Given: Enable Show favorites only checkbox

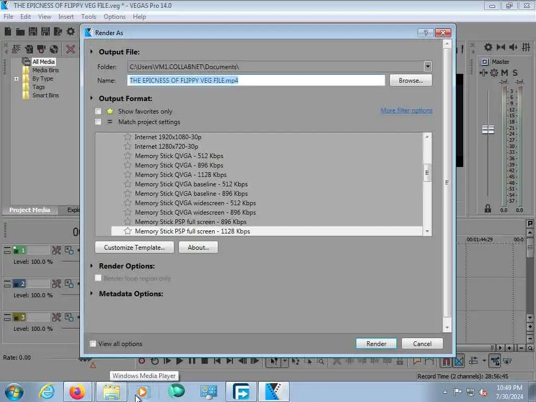Looking at the screenshot, I should tap(98, 111).
